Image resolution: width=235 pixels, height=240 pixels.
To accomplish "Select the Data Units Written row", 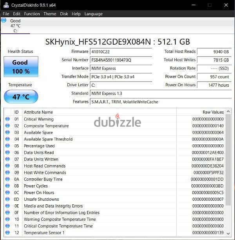I will coord(114,159).
